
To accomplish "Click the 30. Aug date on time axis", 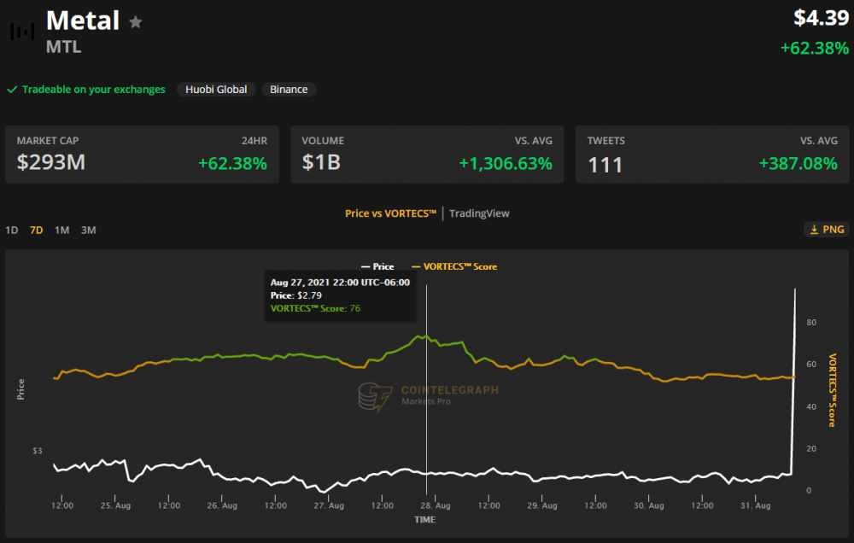I will [x=649, y=505].
